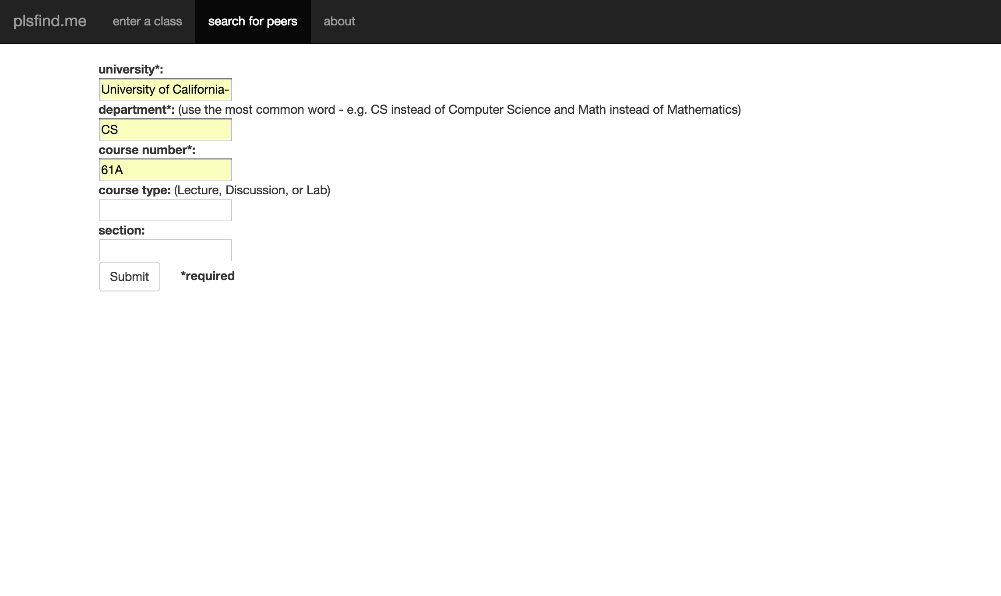Select the search for peers tab
This screenshot has height=596, width=1001.
pos(253,21)
